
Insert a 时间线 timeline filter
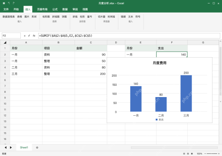point(111,17)
